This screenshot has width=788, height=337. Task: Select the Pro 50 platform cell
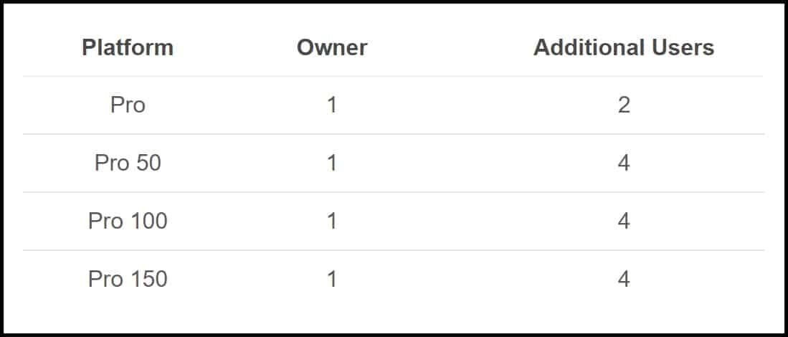(x=128, y=163)
